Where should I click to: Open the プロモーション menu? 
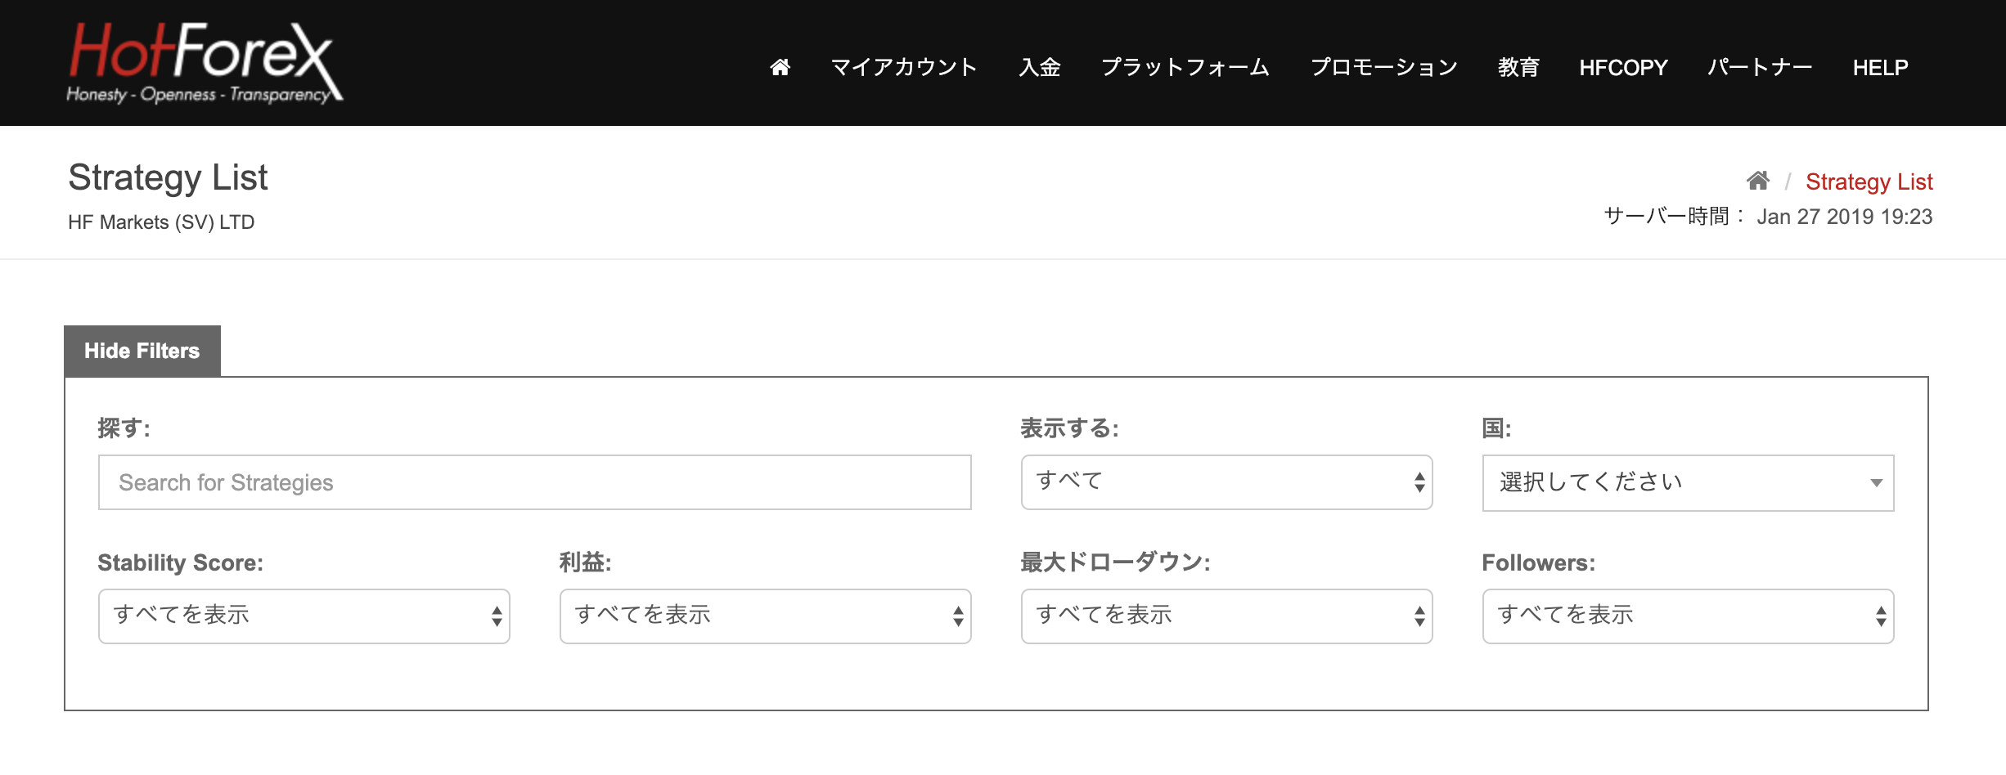pyautogui.click(x=1384, y=67)
